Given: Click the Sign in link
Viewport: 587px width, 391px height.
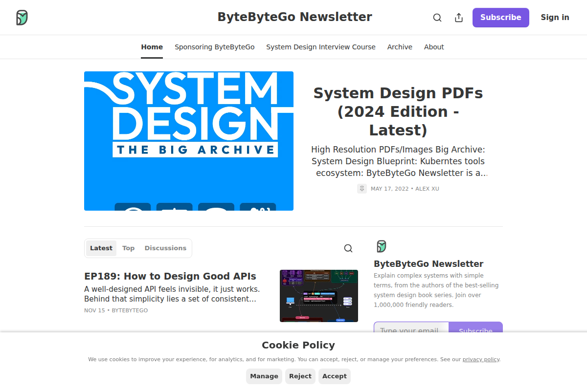Looking at the screenshot, I should [555, 17].
